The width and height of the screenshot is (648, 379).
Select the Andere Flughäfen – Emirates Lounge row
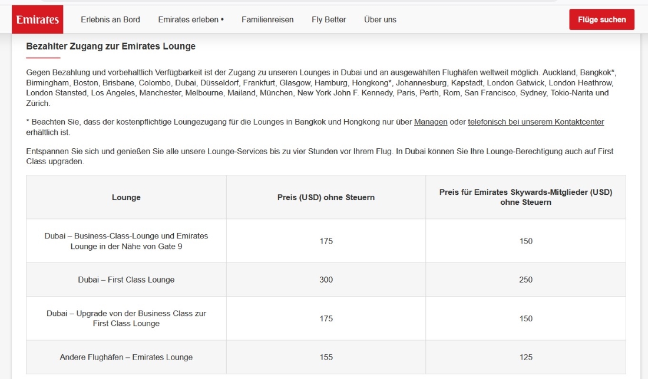[x=126, y=357]
